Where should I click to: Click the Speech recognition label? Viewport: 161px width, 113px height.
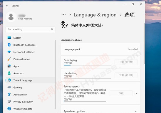[74, 111]
